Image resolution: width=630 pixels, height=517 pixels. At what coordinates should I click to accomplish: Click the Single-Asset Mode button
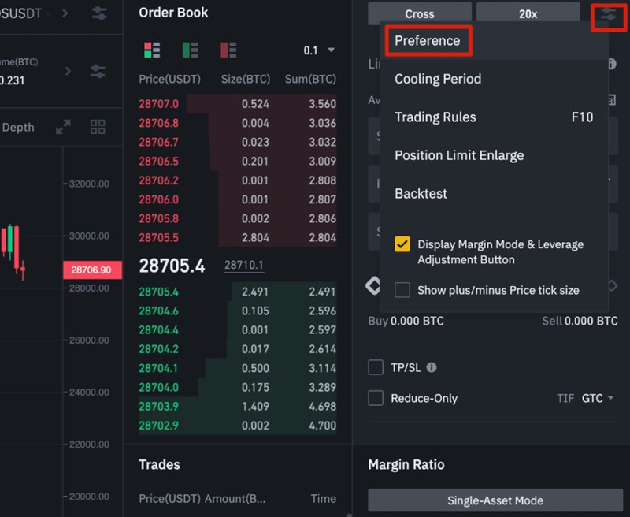coord(495,500)
